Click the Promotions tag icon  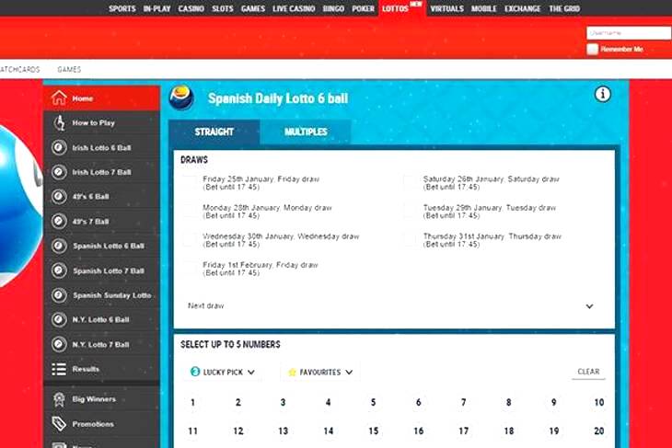[59, 423]
